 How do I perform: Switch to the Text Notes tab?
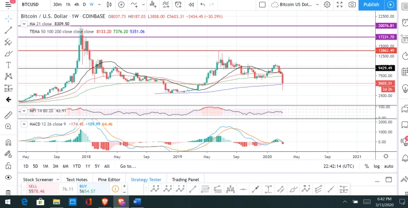(x=77, y=179)
